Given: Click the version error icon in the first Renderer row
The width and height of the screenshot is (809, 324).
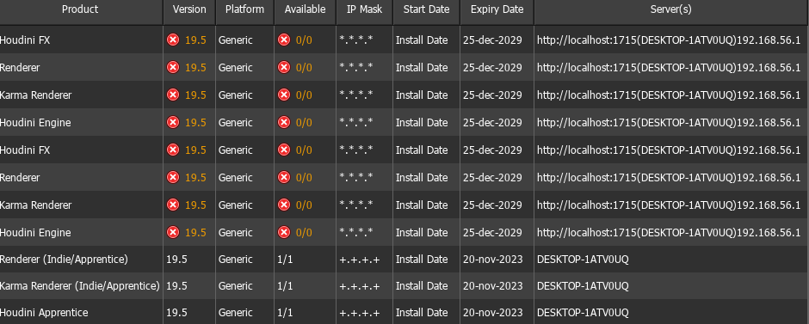Looking at the screenshot, I should click(173, 67).
